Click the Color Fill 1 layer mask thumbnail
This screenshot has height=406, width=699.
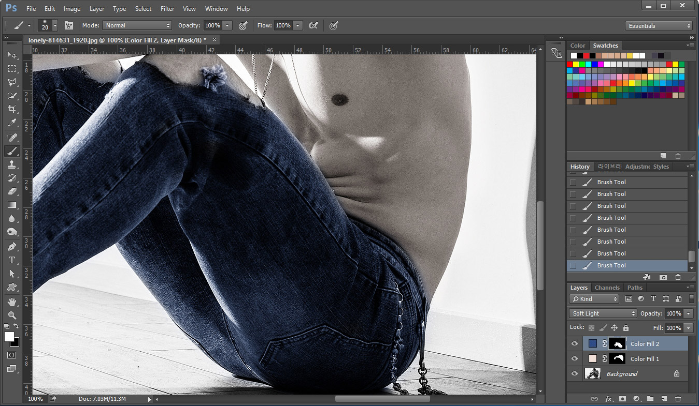pyautogui.click(x=617, y=359)
